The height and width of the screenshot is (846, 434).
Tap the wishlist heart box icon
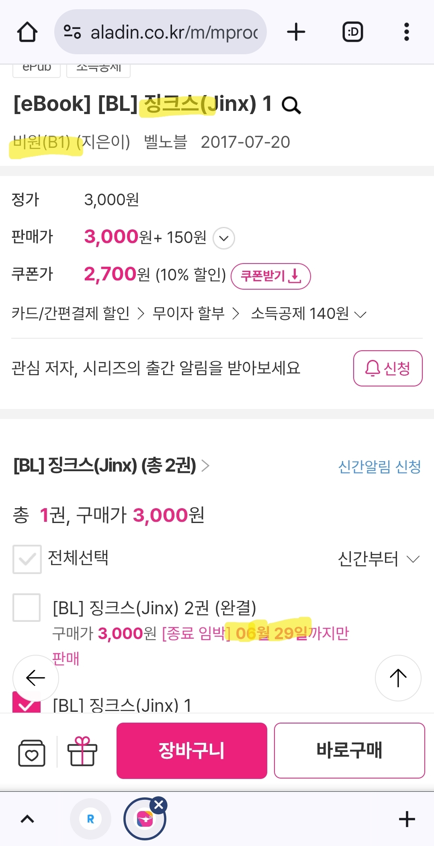(32, 752)
